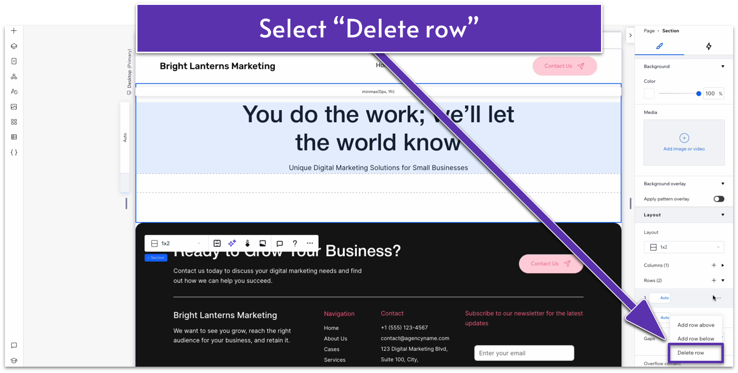Collapse the Background overlay section arrow

tap(723, 184)
